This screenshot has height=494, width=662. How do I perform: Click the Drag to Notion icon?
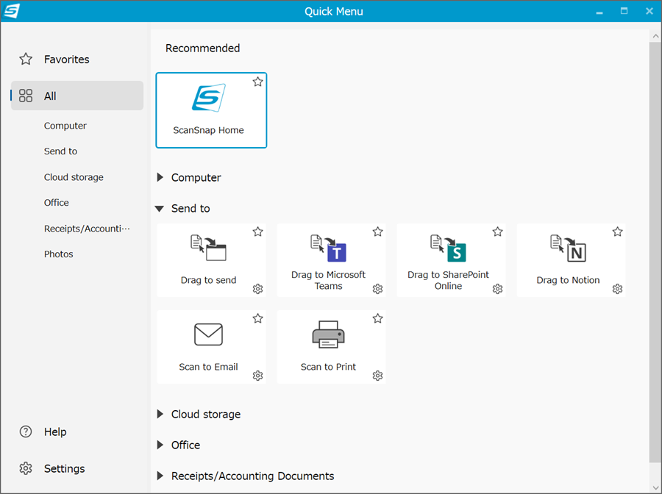click(569, 248)
